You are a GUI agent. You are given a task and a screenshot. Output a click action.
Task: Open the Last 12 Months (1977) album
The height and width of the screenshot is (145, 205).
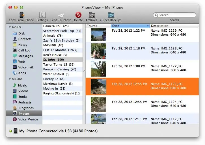click(x=62, y=50)
